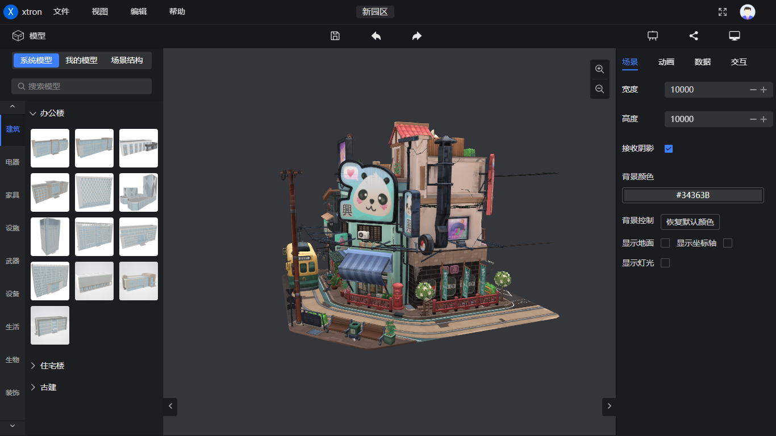
Task: Select the 生物 category
Action: (12, 360)
